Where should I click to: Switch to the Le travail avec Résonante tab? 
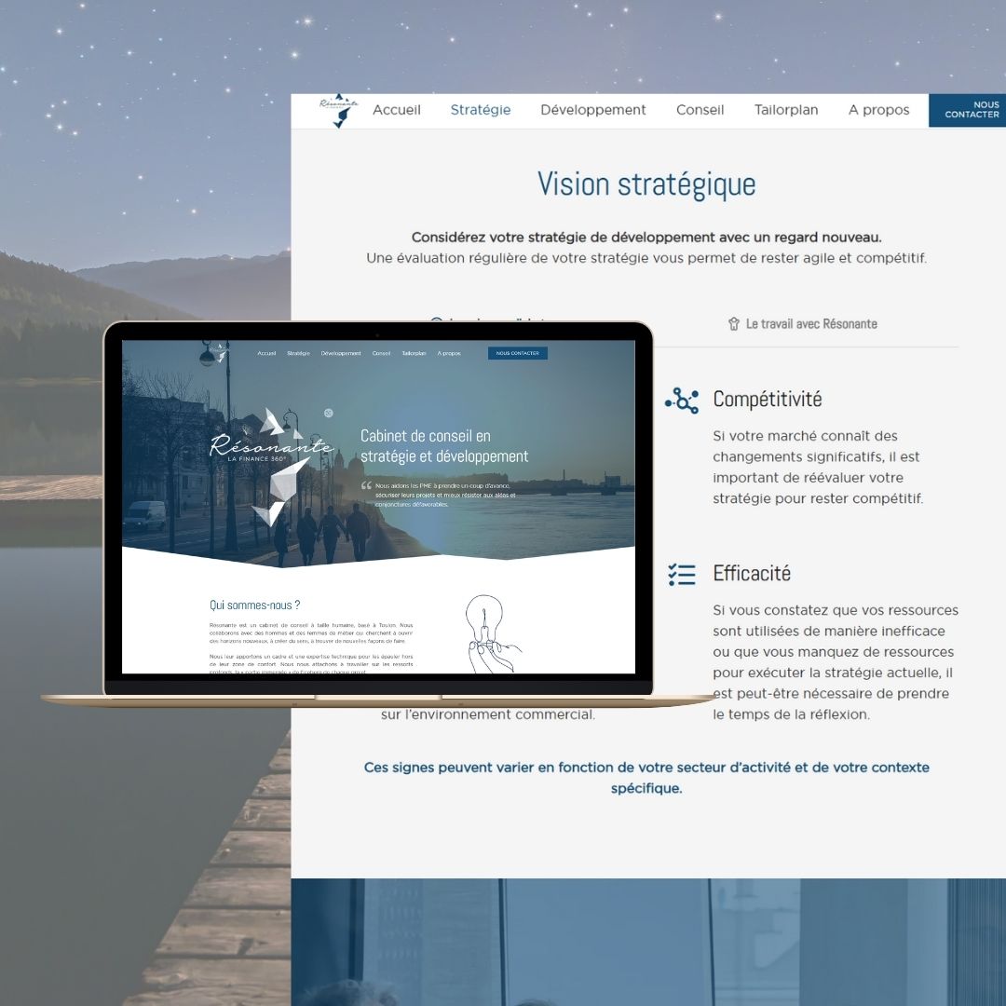810,324
